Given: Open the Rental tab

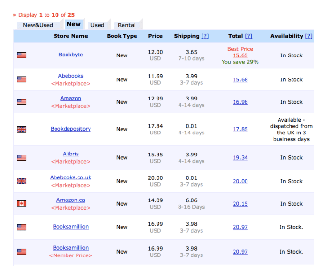Looking at the screenshot, I should pyautogui.click(x=126, y=25).
